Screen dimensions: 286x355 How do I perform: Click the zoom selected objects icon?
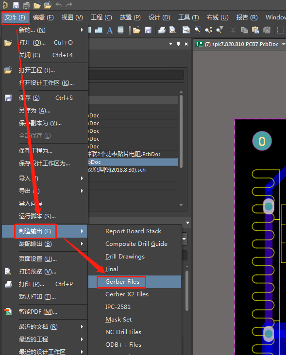(x=208, y=30)
